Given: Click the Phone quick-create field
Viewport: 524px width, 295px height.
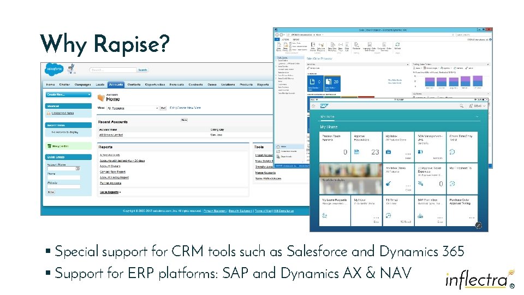Looking at the screenshot, I should coord(63,178).
